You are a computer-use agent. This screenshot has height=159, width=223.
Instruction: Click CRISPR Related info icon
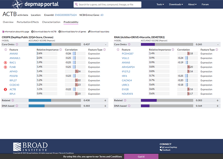click(13, 100)
